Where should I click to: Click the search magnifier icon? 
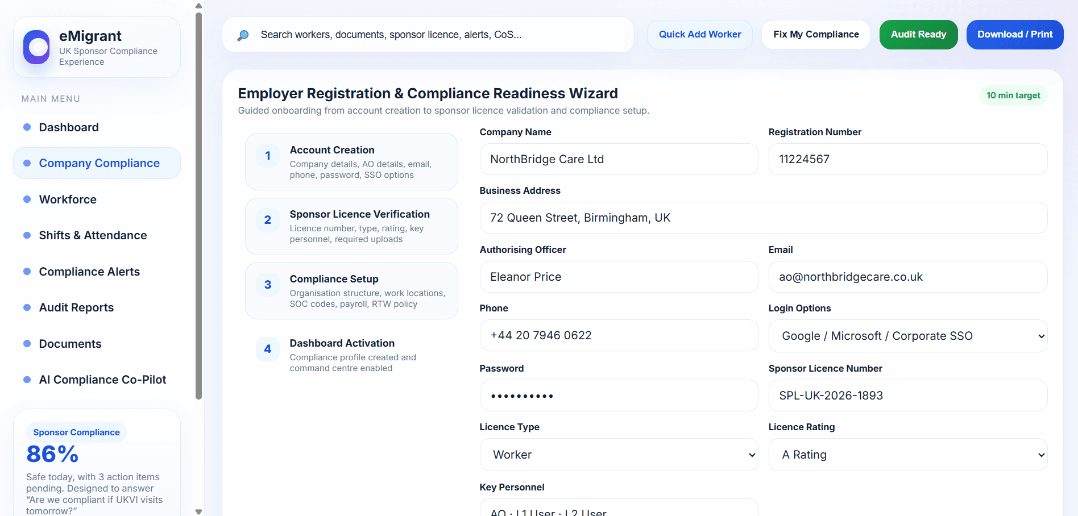pos(243,35)
